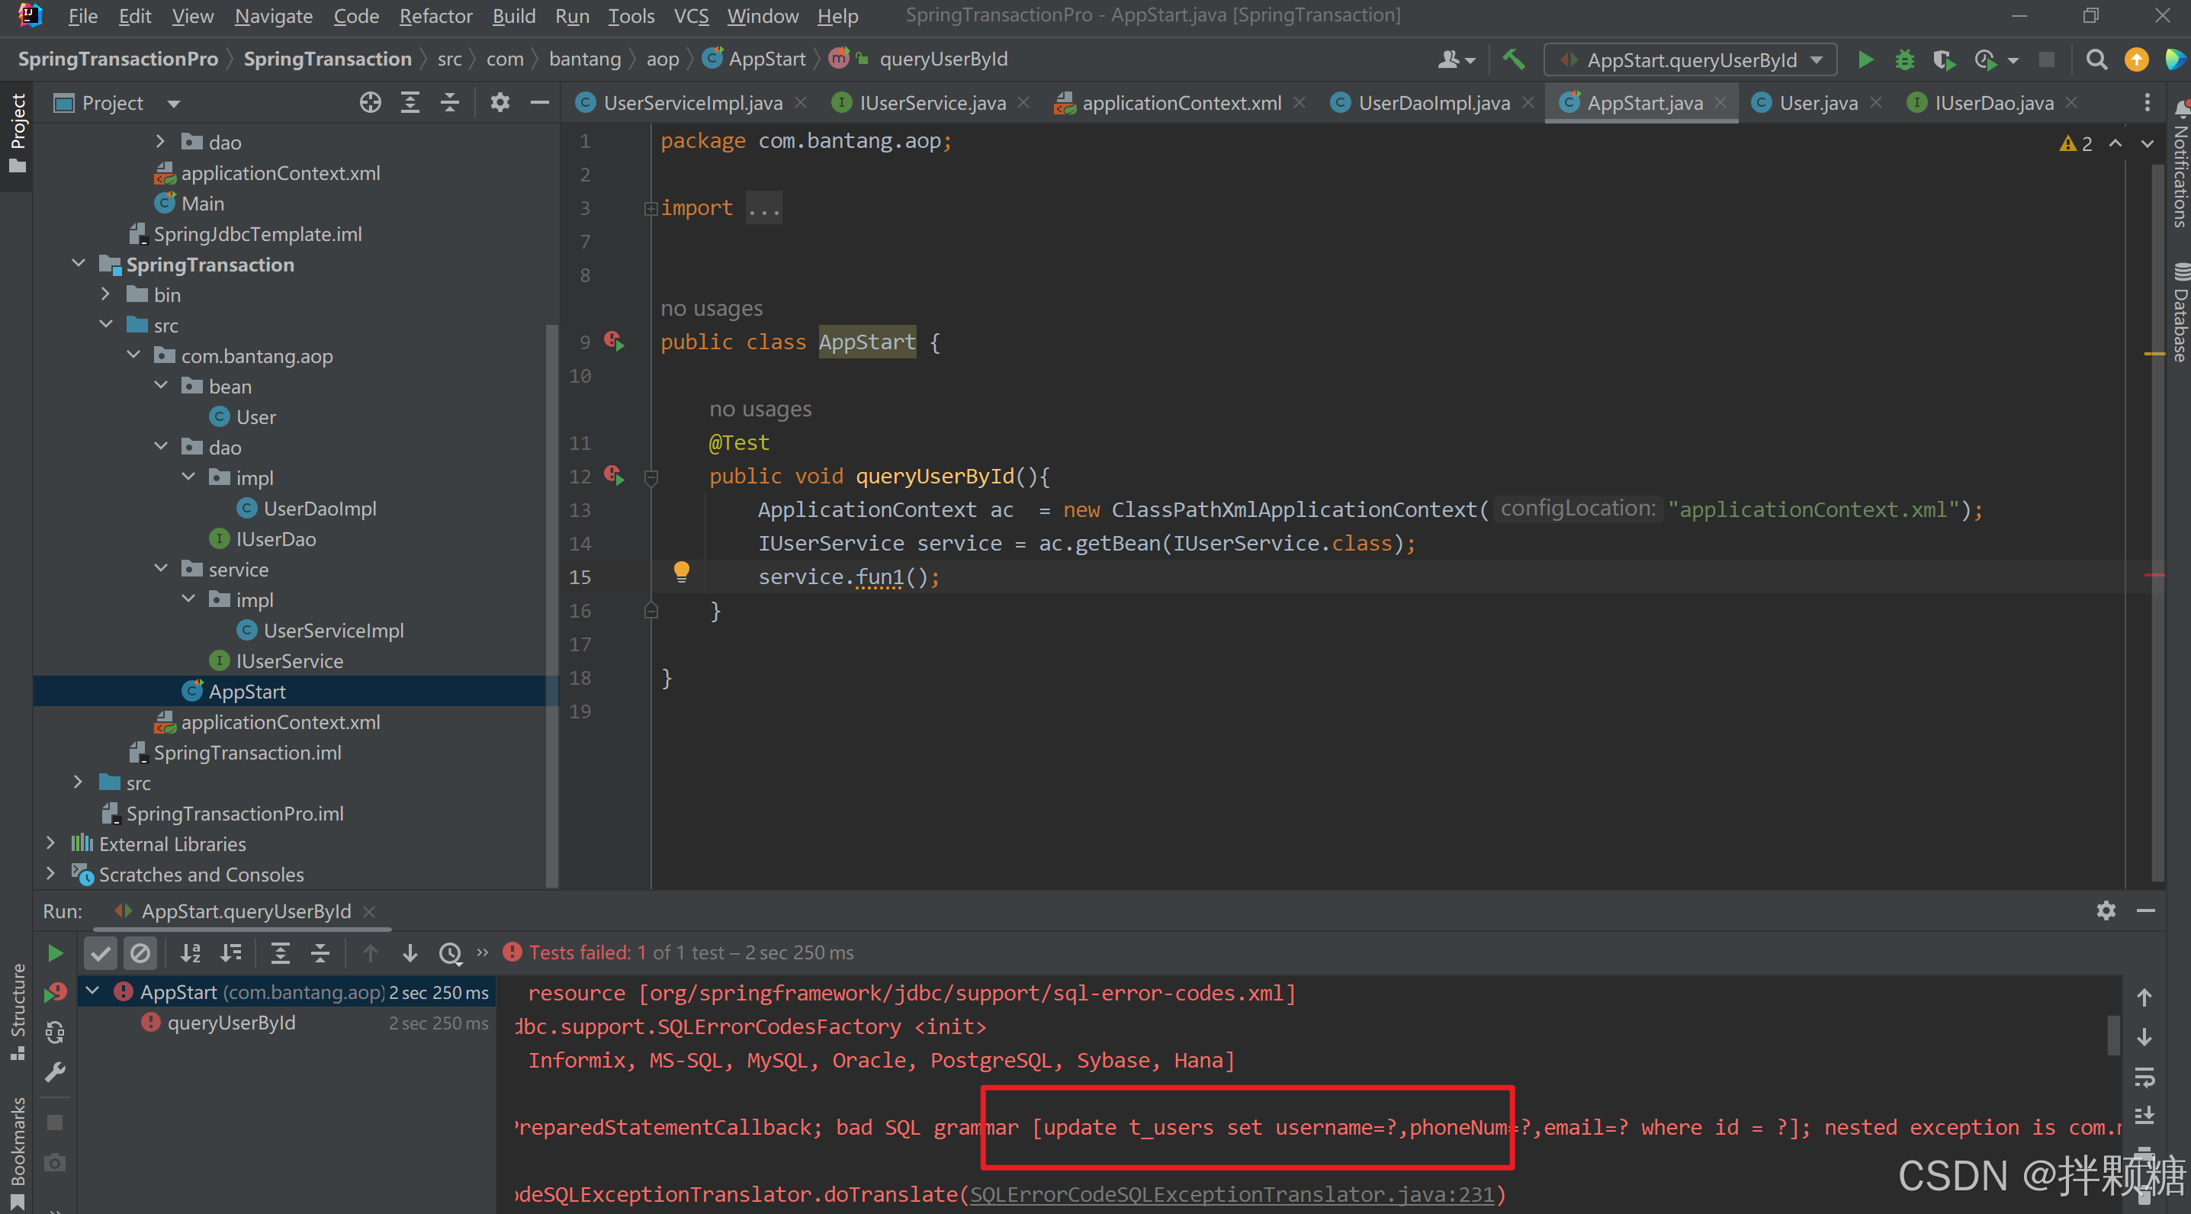Open the SQLErrorCodeSQLExceptionTranslator.java:231 link
The image size is (2191, 1214).
click(x=1231, y=1194)
